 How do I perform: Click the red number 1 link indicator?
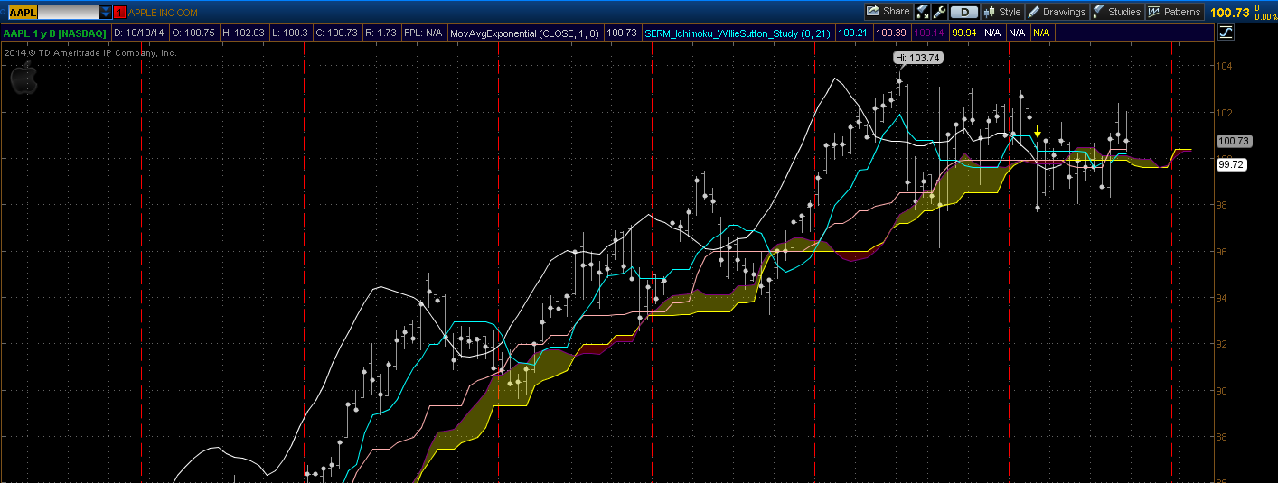point(119,12)
